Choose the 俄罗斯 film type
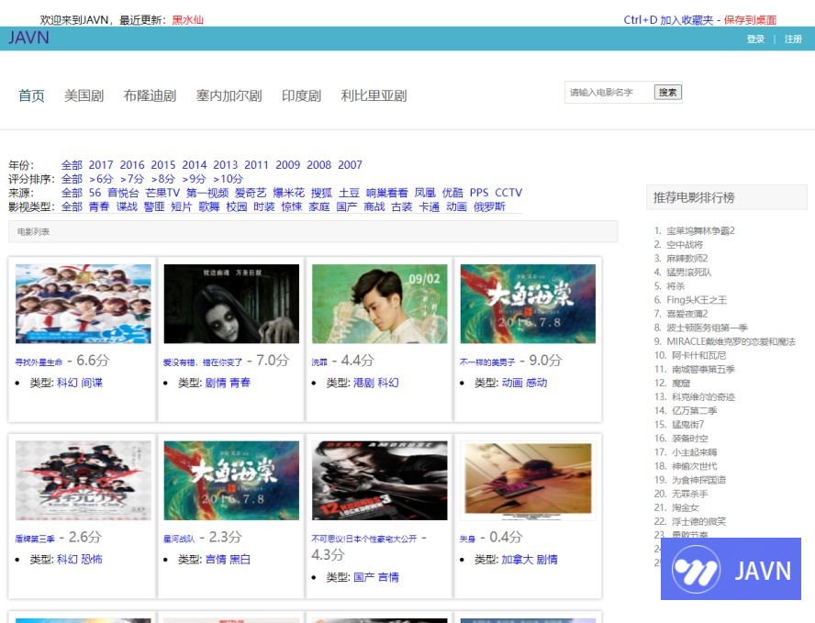This screenshot has width=815, height=623. 489,206
